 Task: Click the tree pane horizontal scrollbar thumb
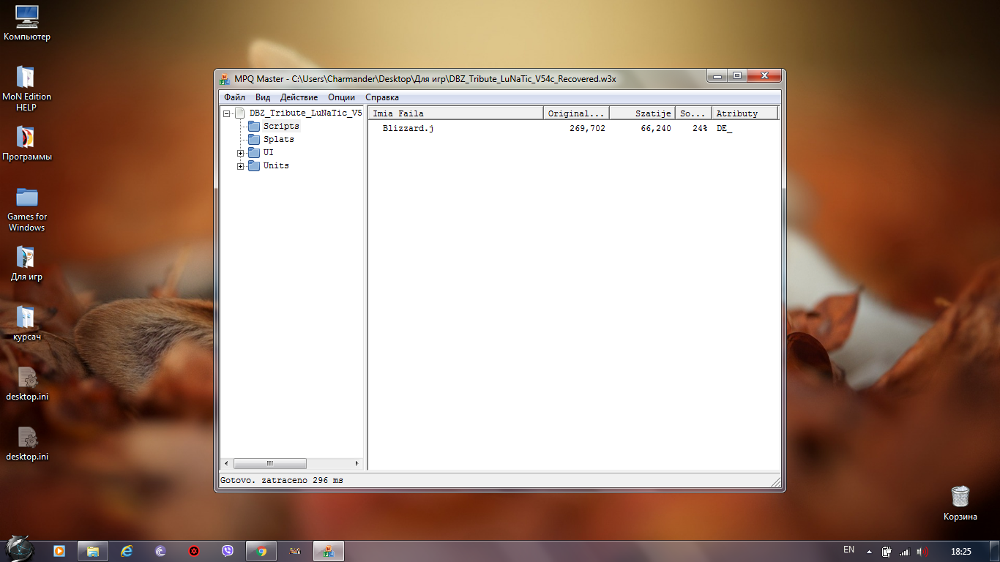click(x=269, y=463)
